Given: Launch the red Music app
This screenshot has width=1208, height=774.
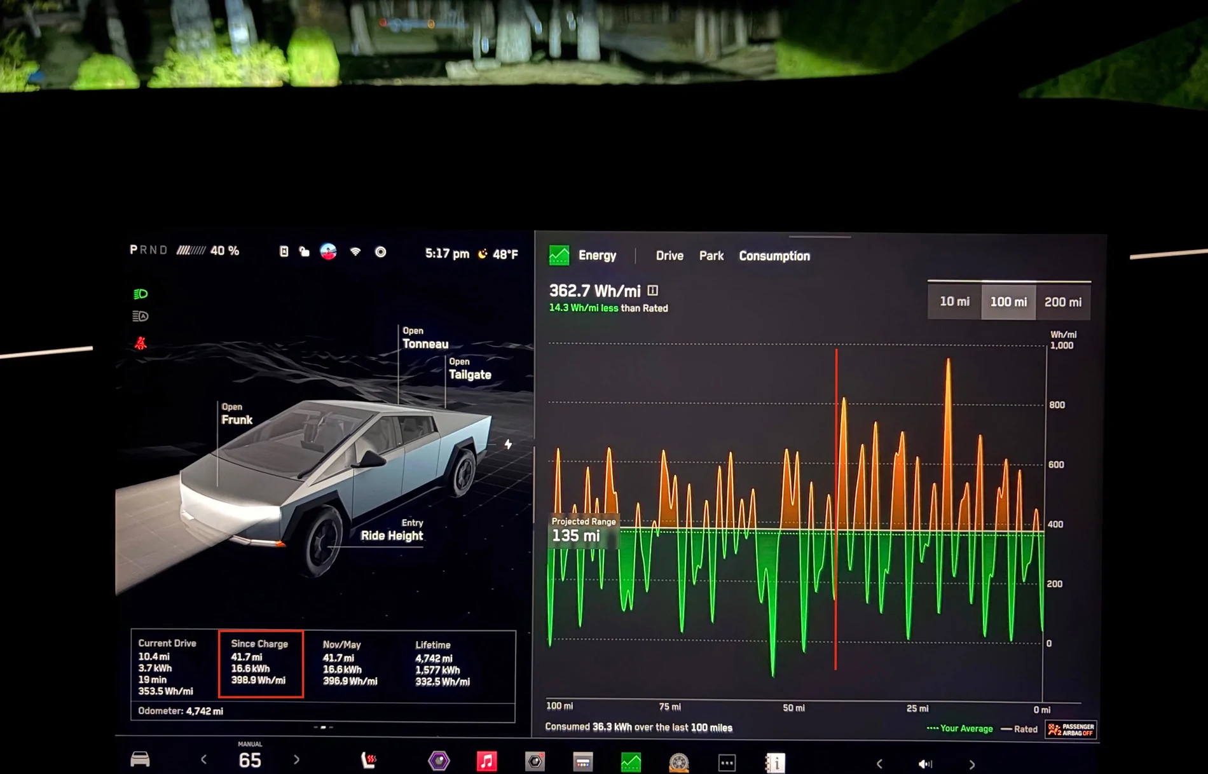Looking at the screenshot, I should pyautogui.click(x=487, y=761).
